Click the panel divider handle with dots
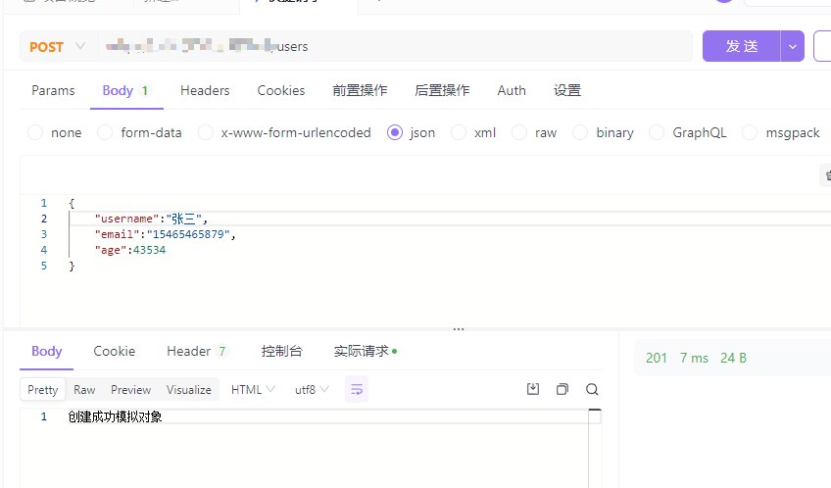This screenshot has height=488, width=831. (x=458, y=329)
